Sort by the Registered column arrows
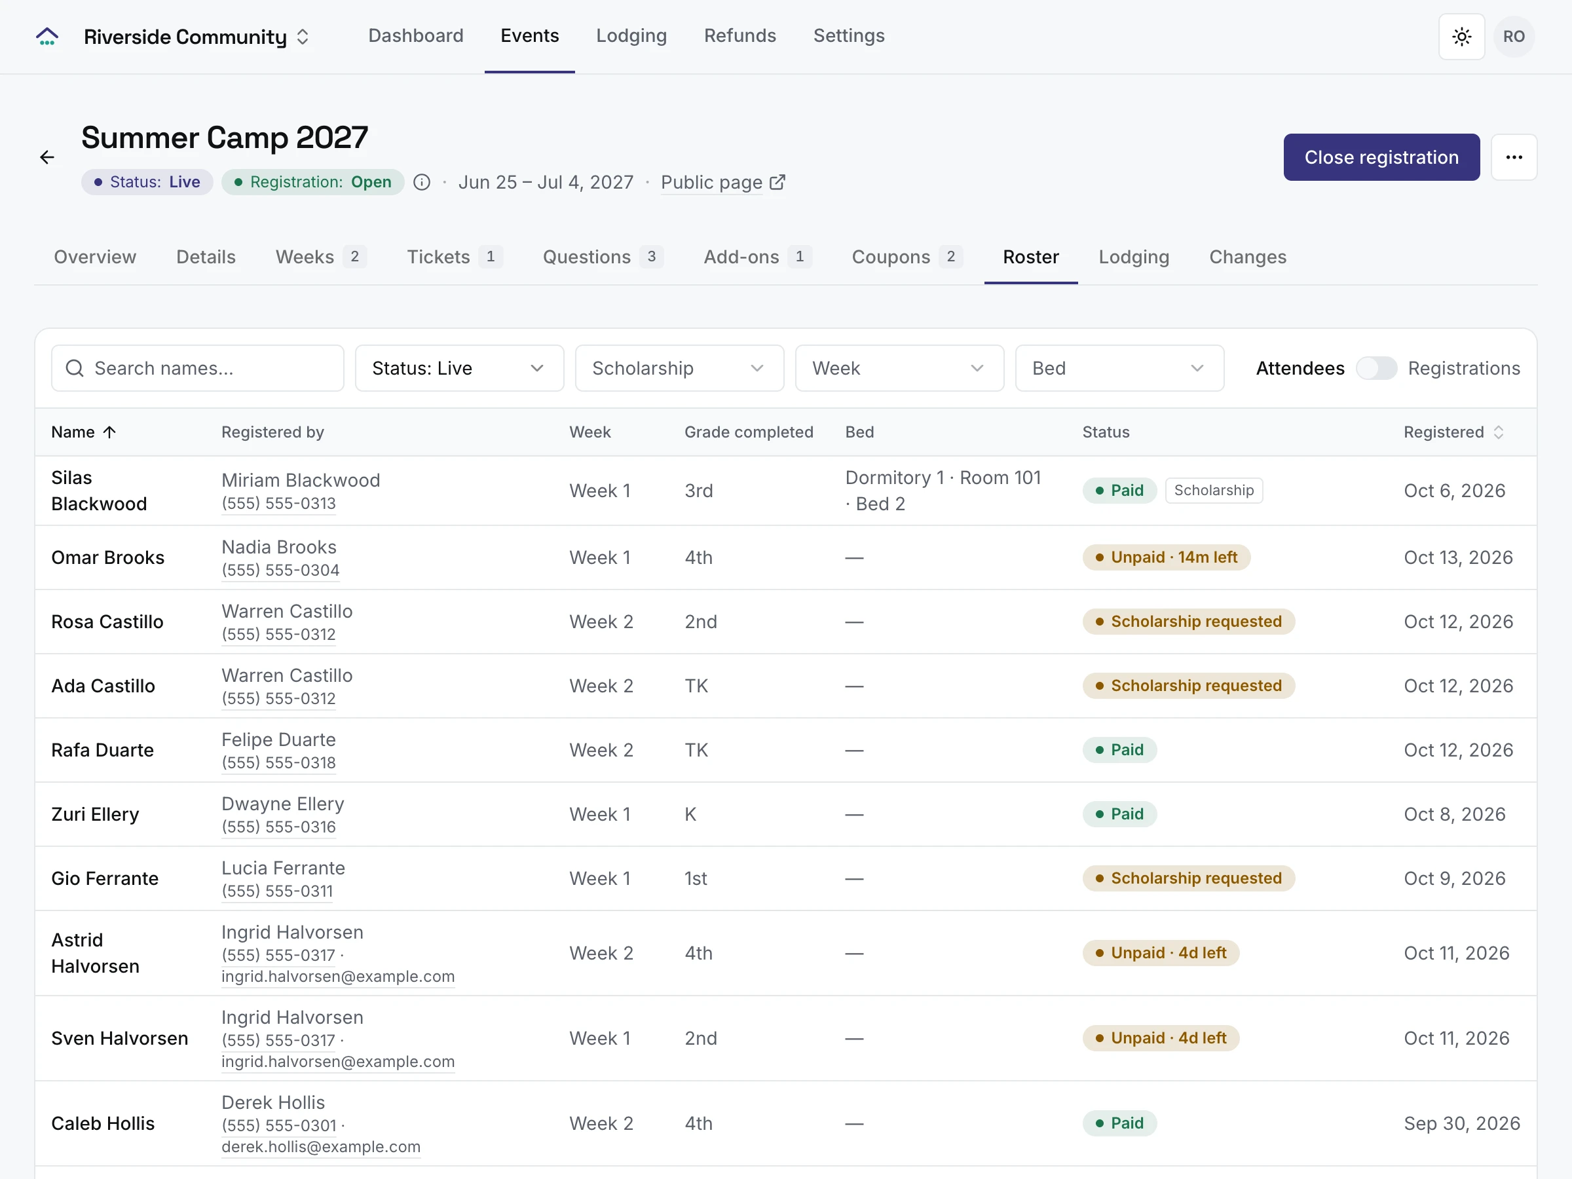The height and width of the screenshot is (1179, 1572). click(1498, 432)
